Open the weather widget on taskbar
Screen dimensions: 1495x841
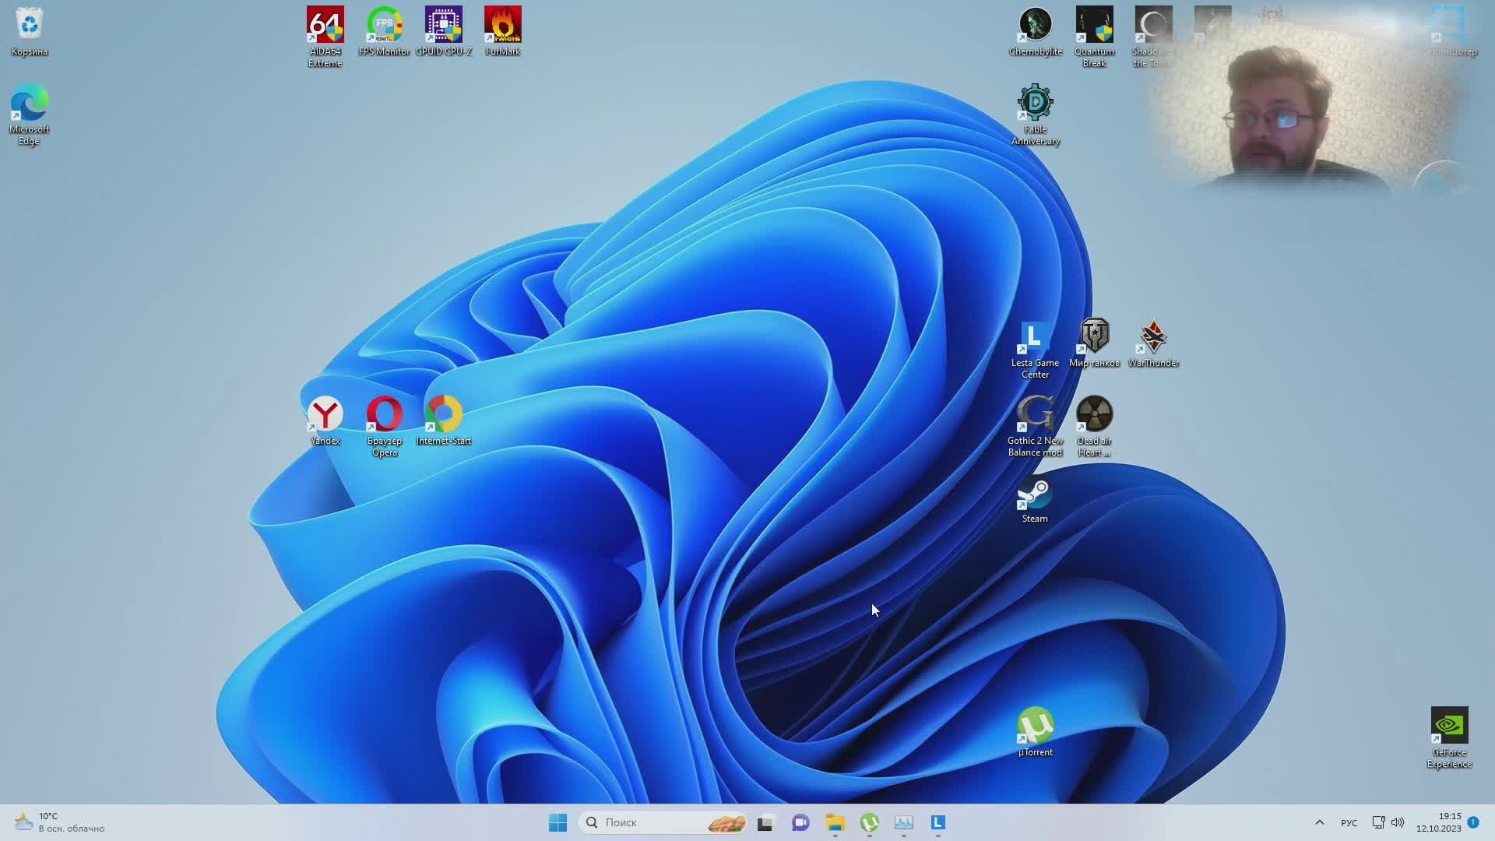click(58, 822)
